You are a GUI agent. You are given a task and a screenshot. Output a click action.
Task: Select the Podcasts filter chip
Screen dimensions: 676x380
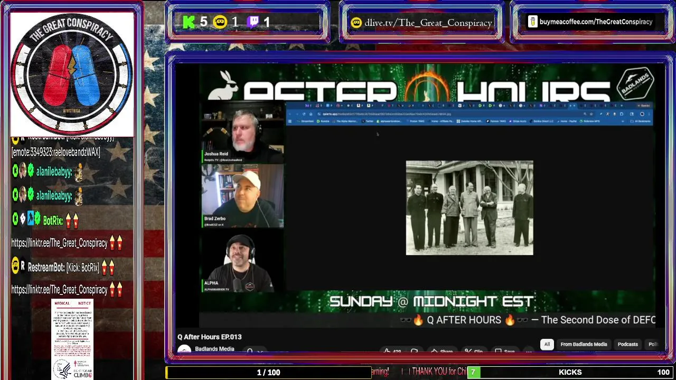[x=628, y=344]
